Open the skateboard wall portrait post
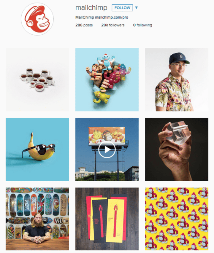The height and width of the screenshot is (253, 214). pos(37,219)
